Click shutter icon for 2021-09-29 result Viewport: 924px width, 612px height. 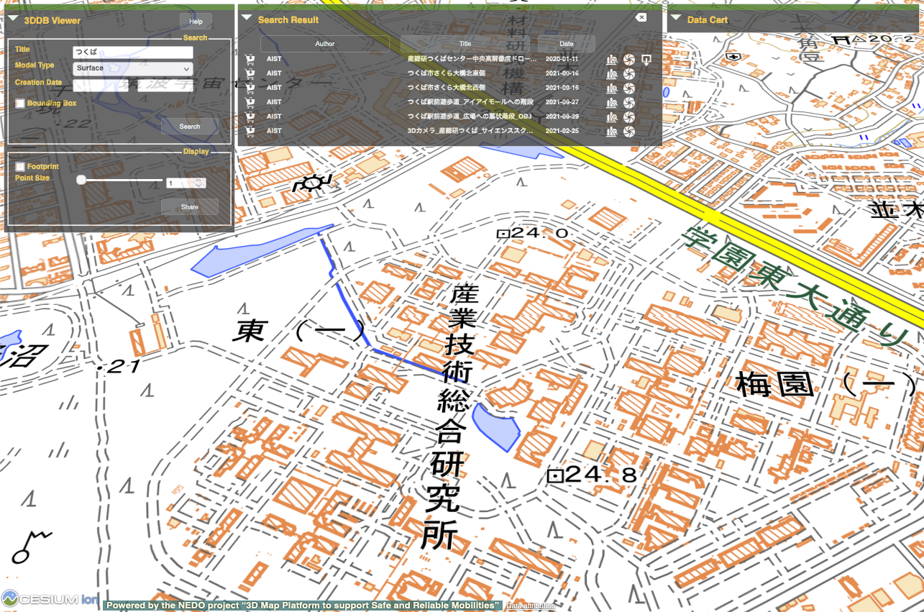click(629, 117)
